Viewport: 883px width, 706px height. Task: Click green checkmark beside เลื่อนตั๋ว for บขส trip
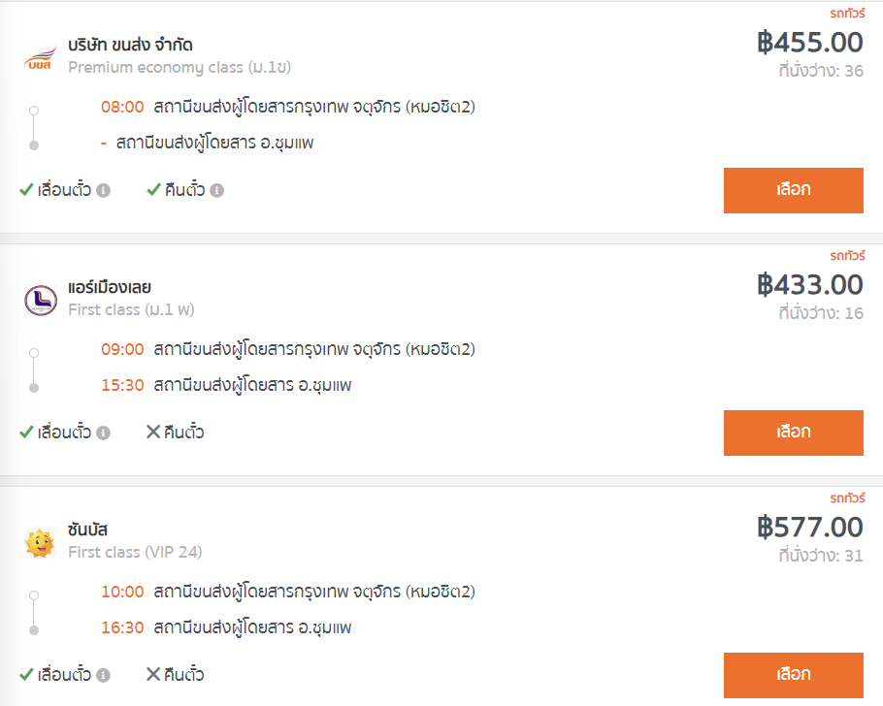tap(26, 190)
